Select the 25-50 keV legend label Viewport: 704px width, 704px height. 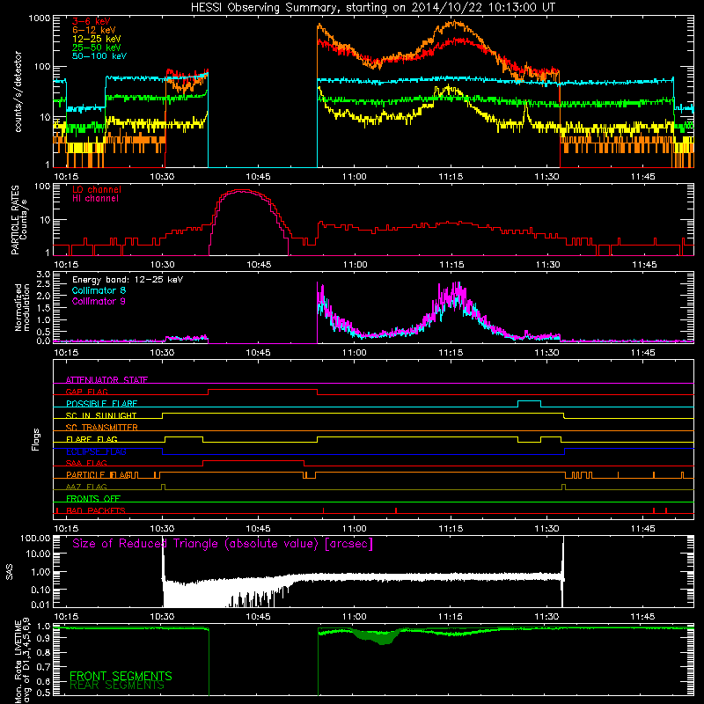point(96,48)
